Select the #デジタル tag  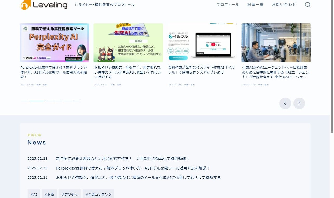[70, 194]
